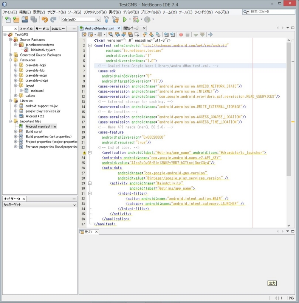Close the 出力 output tab
Viewport: 299px width, 303px height.
point(96,232)
